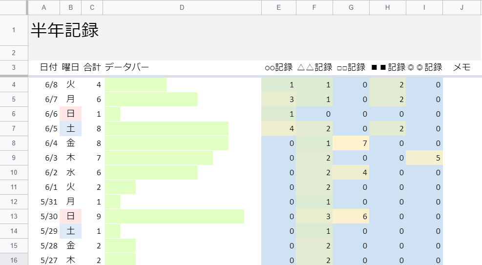Click the "データバー" header cell
482x265 pixels.
[127, 67]
